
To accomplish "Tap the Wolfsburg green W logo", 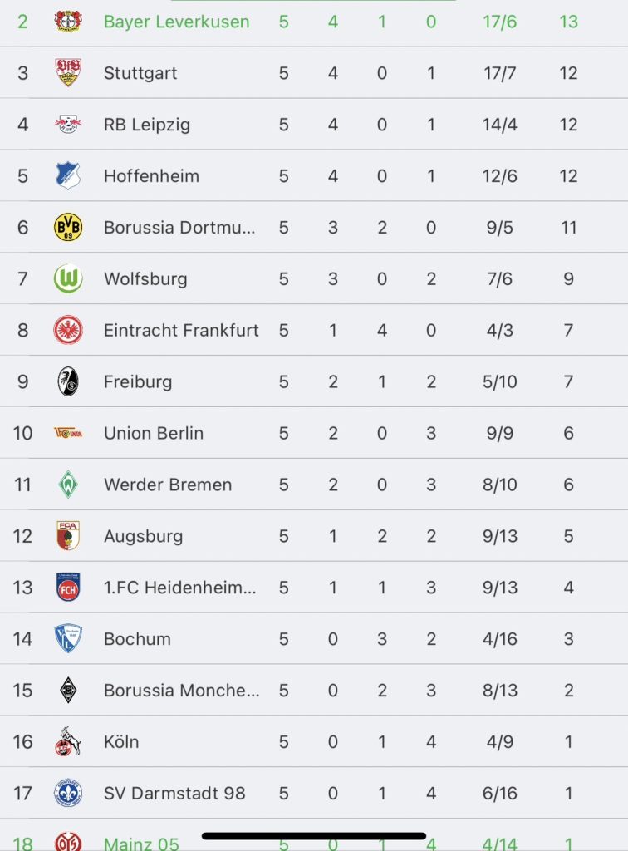I will coord(68,278).
